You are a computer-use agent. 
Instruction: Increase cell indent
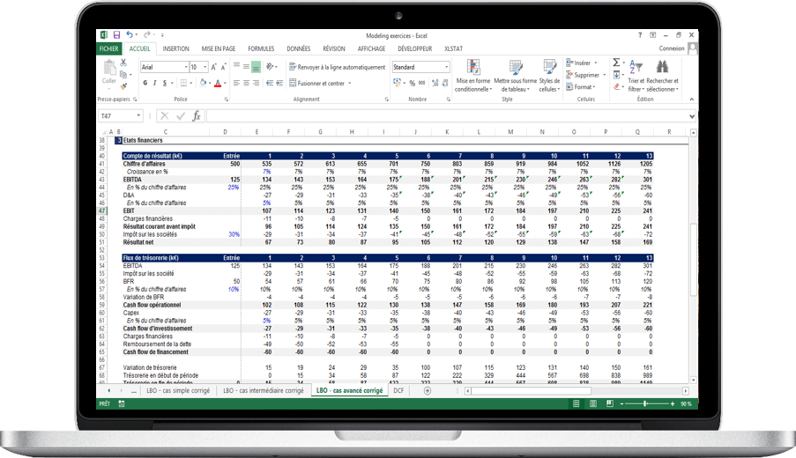pyautogui.click(x=279, y=83)
